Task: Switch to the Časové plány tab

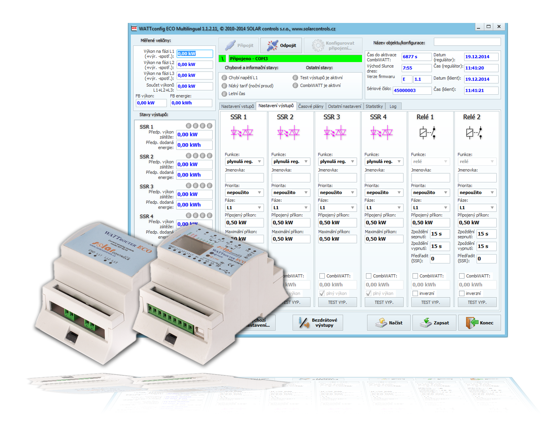Action: coord(310,106)
